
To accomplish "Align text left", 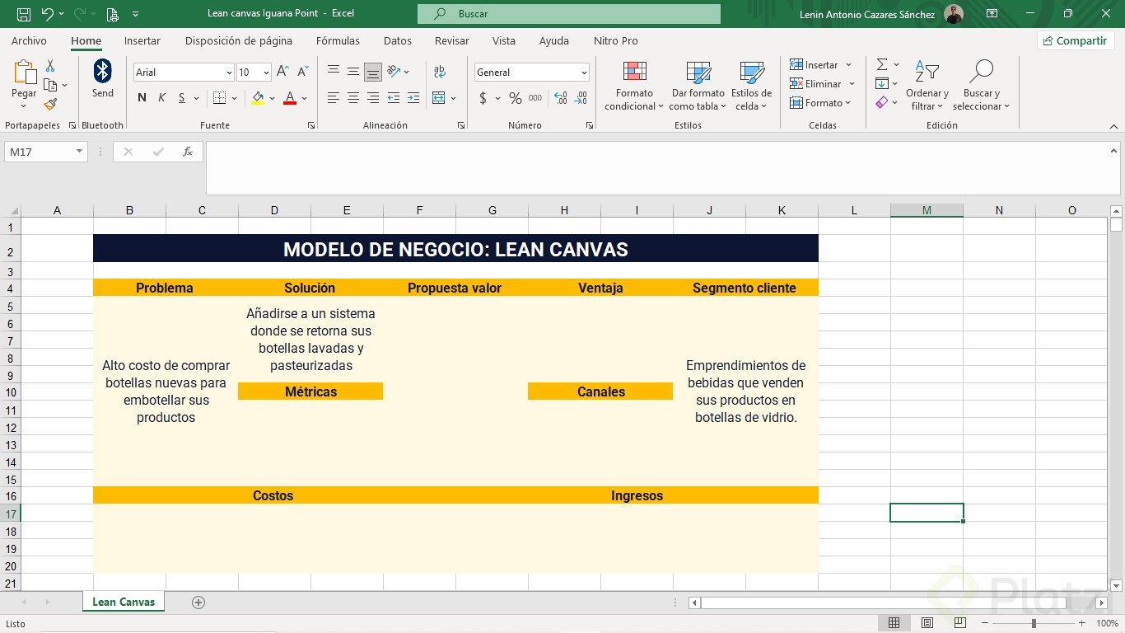I will (334, 98).
